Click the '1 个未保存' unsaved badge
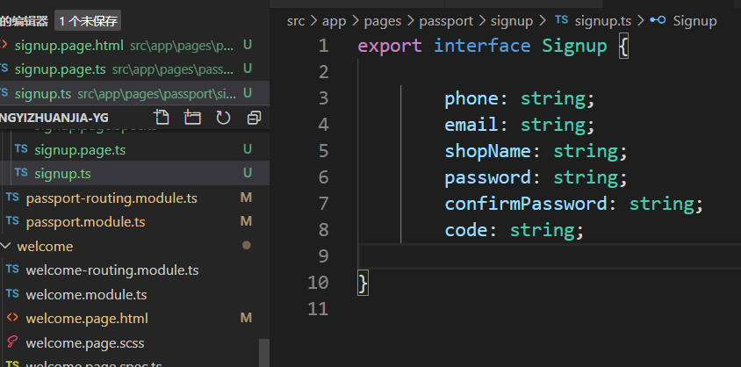Screen dimensions: 741x367 click(88, 21)
